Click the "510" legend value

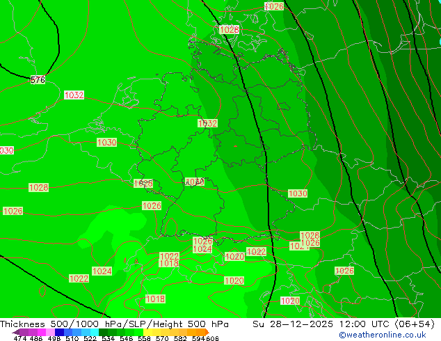pos(72,338)
